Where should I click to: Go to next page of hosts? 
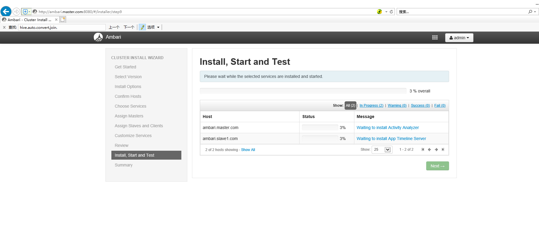(436, 150)
